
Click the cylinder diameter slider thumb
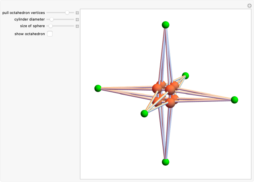[x=51, y=20]
